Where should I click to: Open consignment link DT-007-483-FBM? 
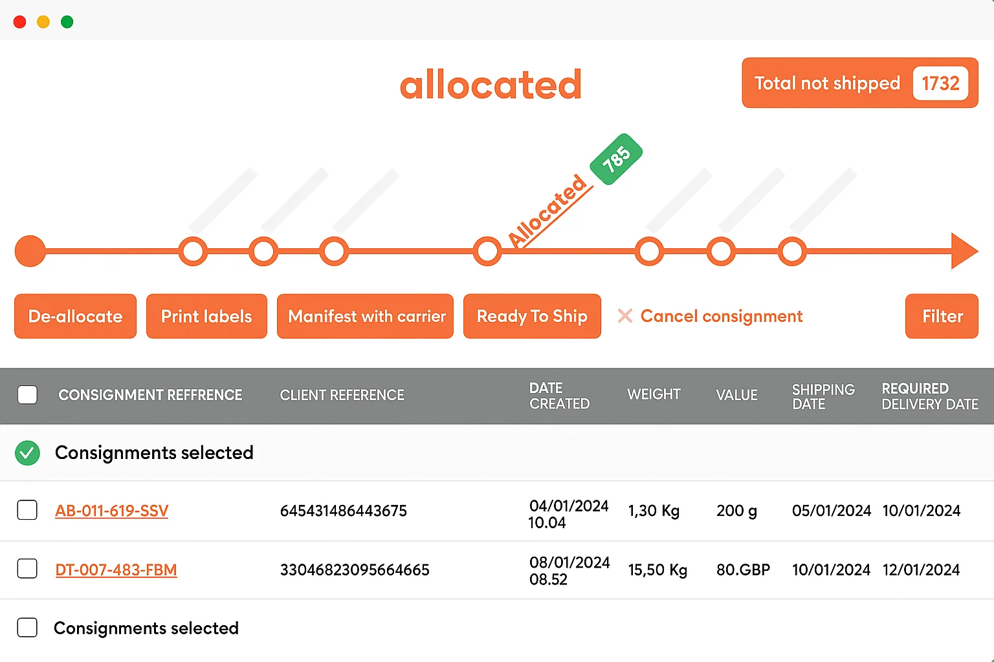coord(116,570)
